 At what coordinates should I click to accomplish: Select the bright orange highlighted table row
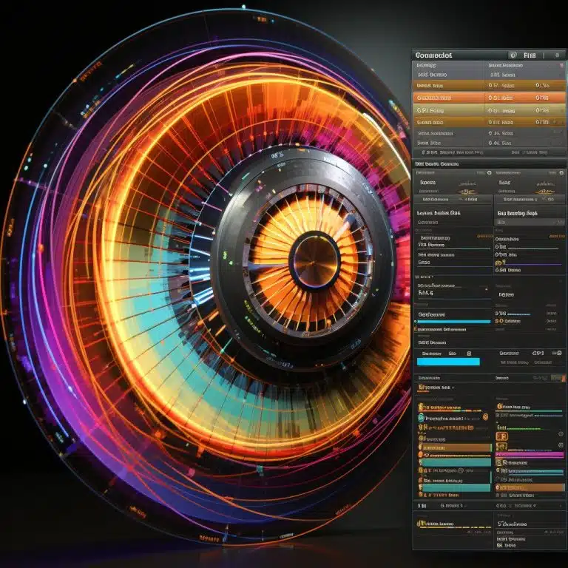coord(489,98)
